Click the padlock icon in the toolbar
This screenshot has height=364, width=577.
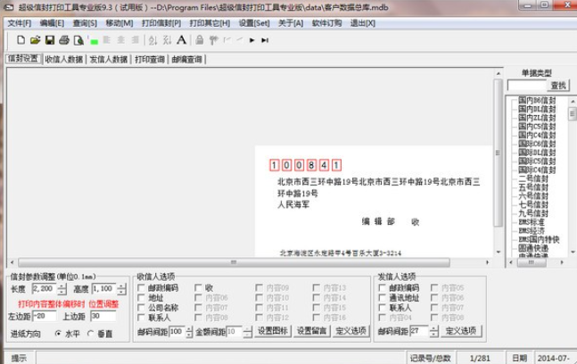pyautogui.click(x=200, y=40)
